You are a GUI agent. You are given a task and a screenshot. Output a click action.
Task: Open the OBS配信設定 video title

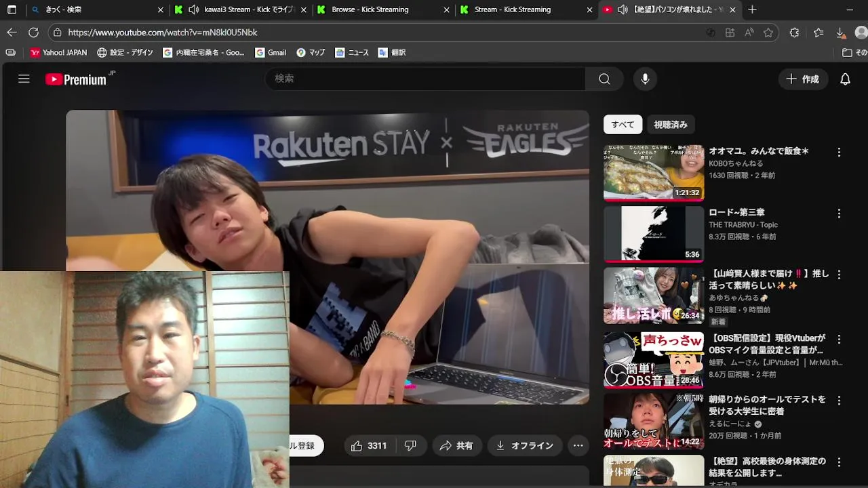pos(767,344)
